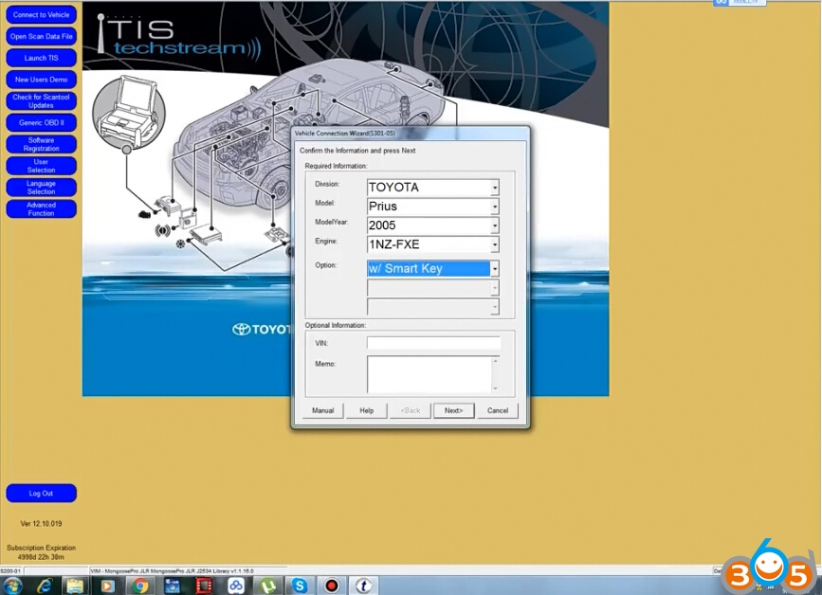Open Windows Media Player from the taskbar
The height and width of the screenshot is (595, 822).
point(107,586)
